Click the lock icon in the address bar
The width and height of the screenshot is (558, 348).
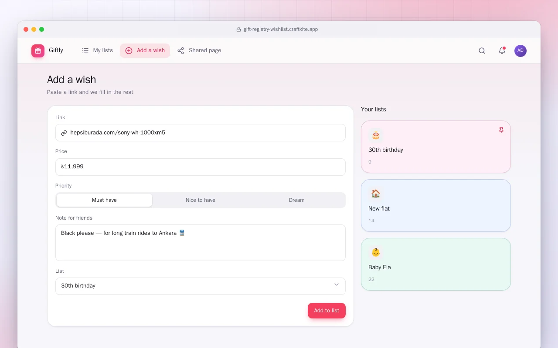[238, 30]
